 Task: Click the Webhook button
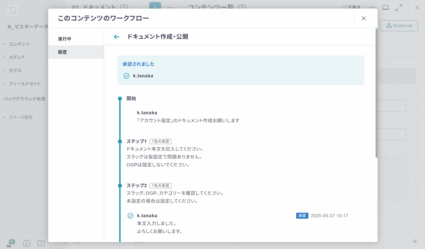tap(399, 26)
